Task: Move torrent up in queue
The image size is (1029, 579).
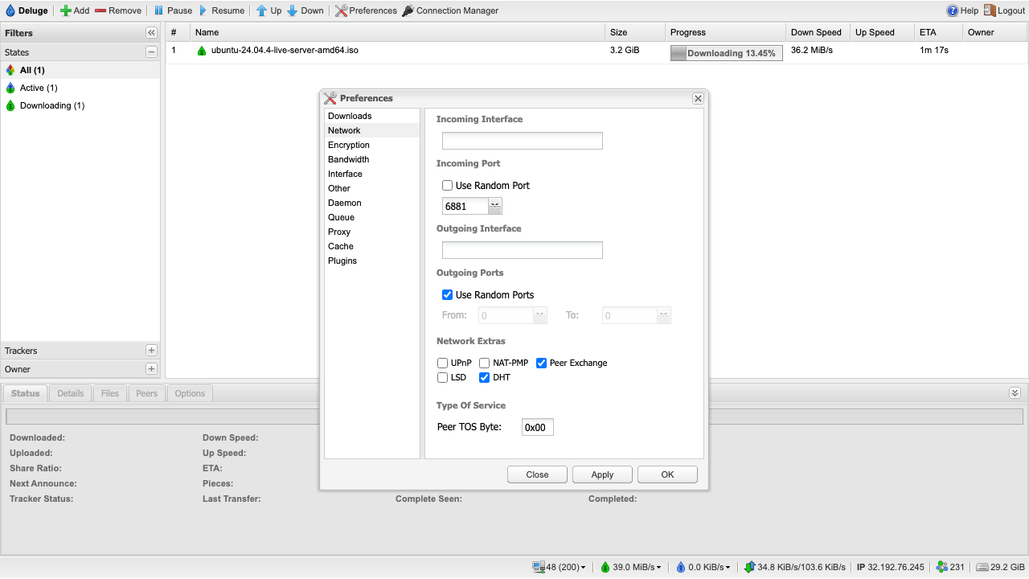Action: coord(261,10)
